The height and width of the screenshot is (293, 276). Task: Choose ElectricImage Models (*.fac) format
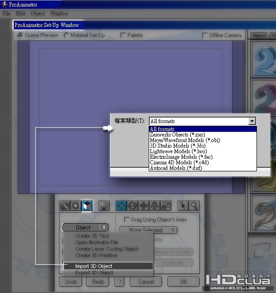pos(203,157)
